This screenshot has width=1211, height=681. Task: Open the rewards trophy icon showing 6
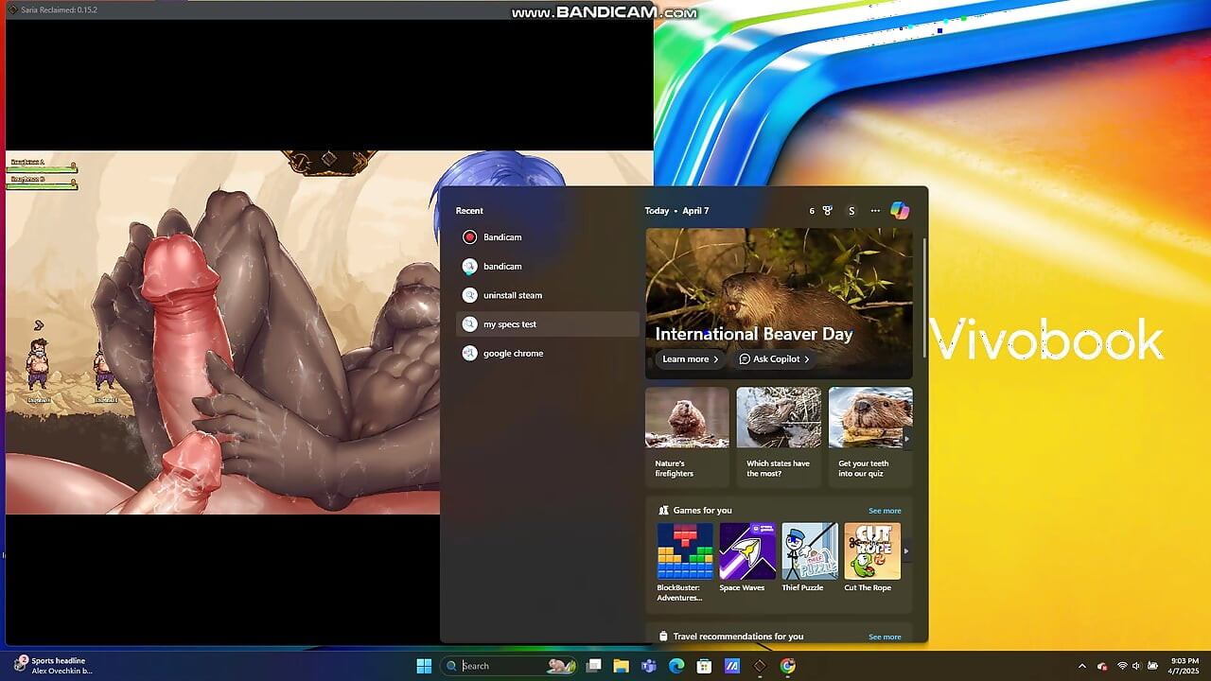821,211
